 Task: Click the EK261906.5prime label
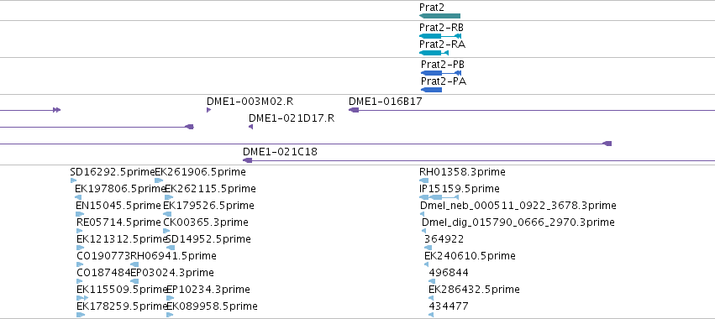tap(200, 172)
